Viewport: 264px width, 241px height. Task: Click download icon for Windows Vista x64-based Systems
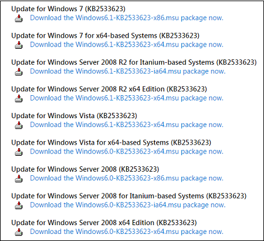coord(19,152)
